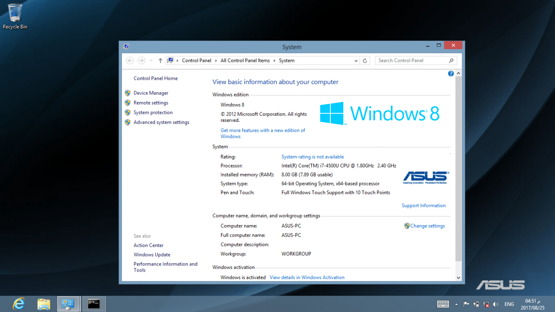Image resolution: width=555 pixels, height=312 pixels.
Task: Open Device Manager link
Action: click(x=151, y=93)
